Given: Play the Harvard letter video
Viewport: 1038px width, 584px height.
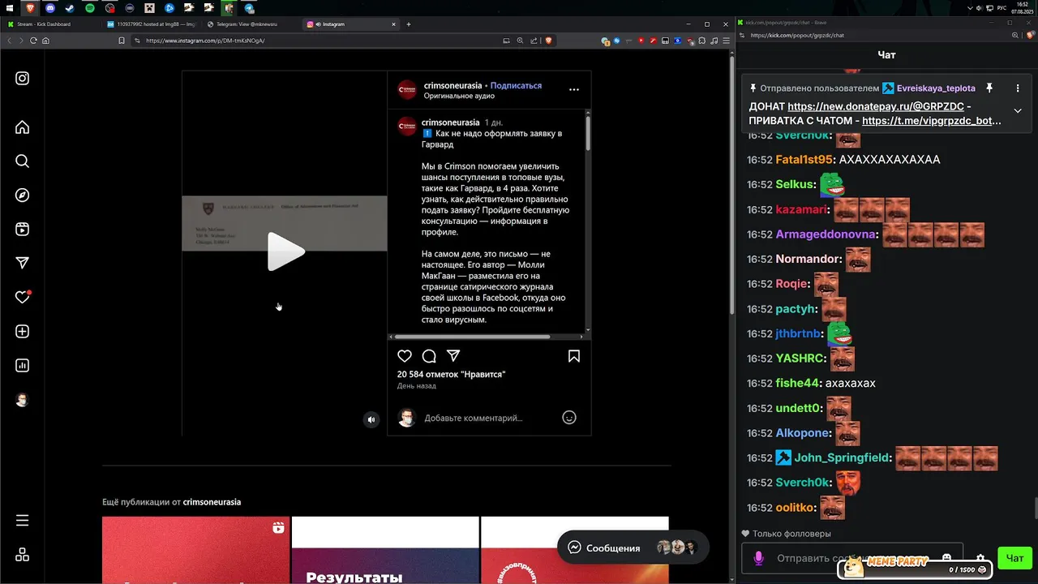Looking at the screenshot, I should coord(285,251).
